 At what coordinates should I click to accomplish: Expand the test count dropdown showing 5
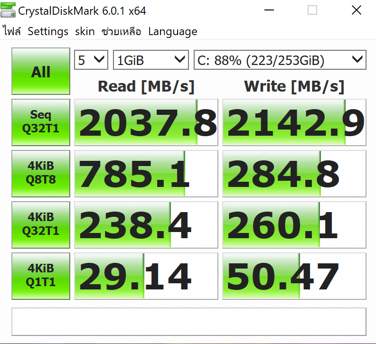click(x=91, y=60)
